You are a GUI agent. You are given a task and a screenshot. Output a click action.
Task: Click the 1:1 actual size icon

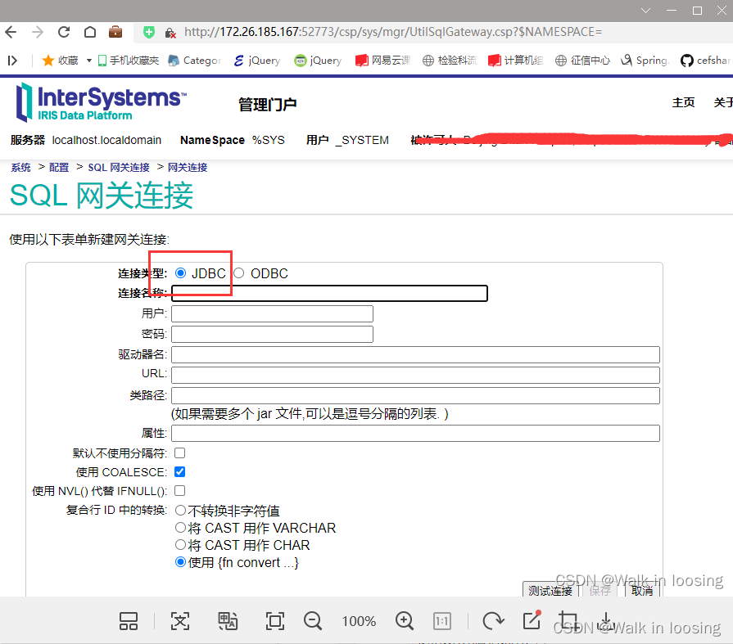tap(442, 621)
